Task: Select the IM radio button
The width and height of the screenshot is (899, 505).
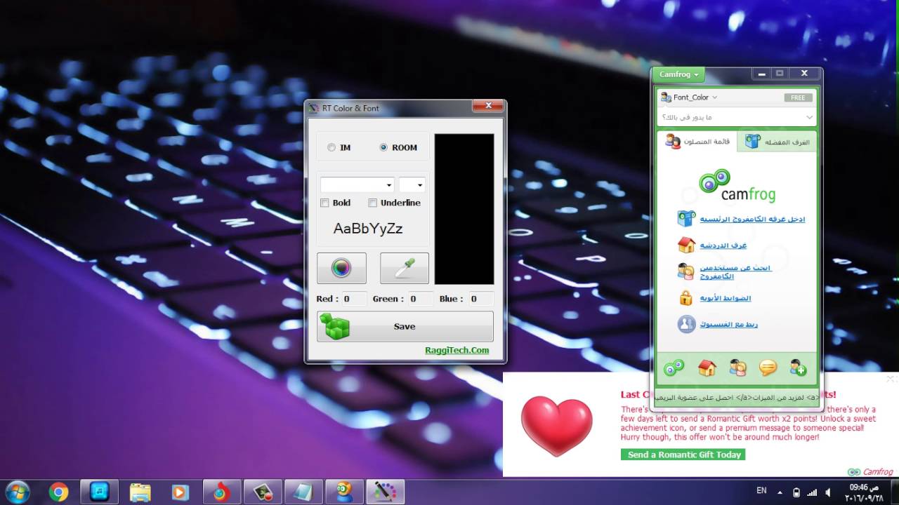Action: point(332,147)
